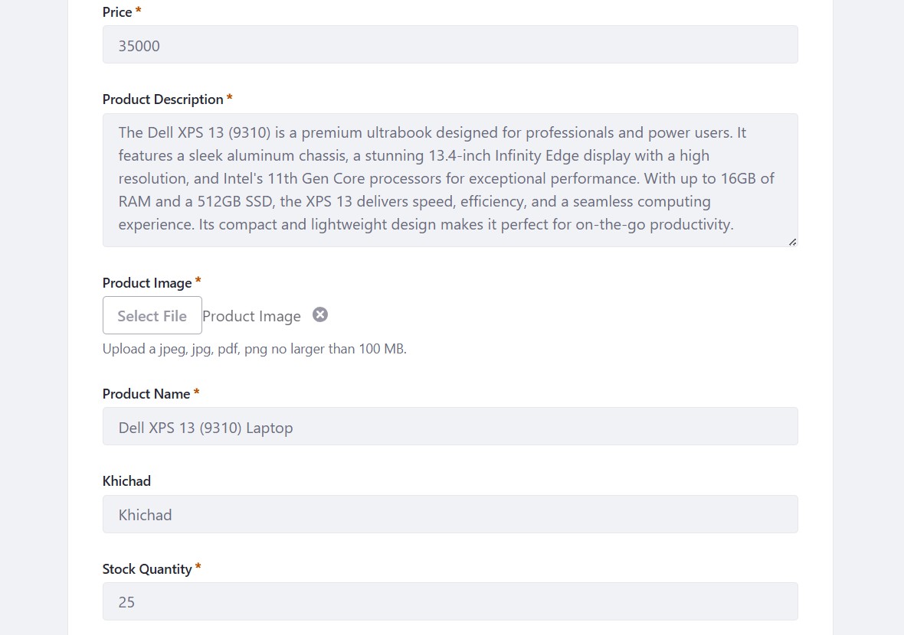Click the Select File button
Image resolution: width=904 pixels, height=635 pixels.
152,315
